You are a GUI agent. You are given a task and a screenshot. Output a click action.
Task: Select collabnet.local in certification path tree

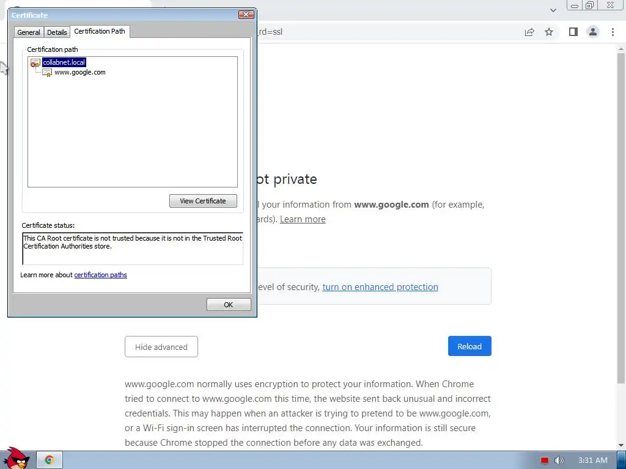(64, 62)
